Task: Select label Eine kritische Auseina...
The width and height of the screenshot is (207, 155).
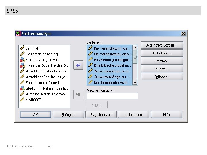Action: pos(112,65)
